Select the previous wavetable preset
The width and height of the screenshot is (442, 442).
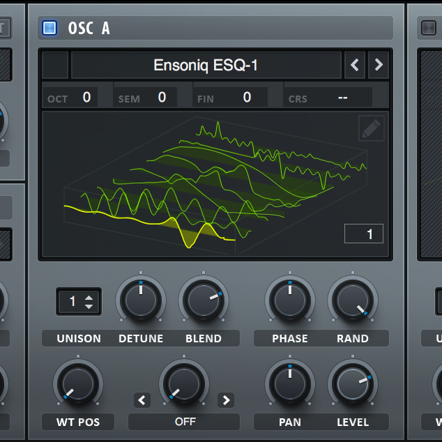click(355, 65)
